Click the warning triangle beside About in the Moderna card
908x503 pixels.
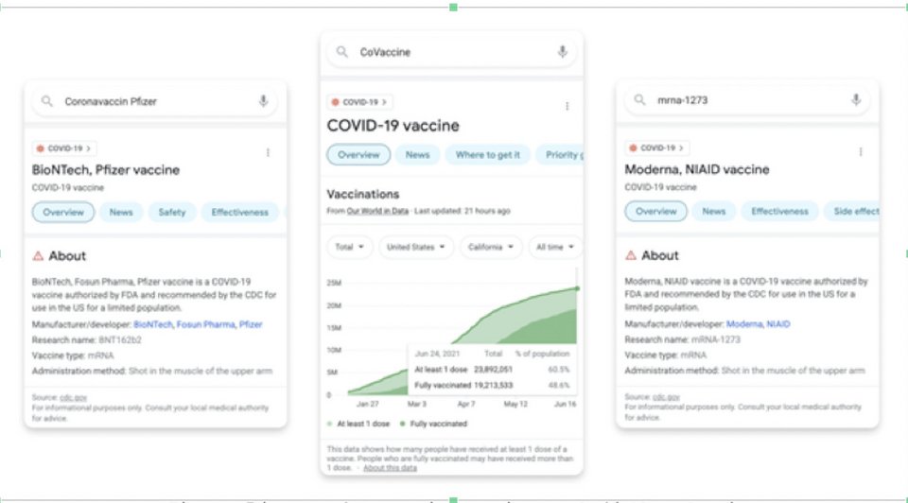[631, 254]
